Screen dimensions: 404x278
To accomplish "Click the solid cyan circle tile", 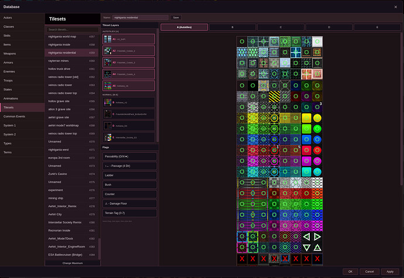I will point(317,172).
